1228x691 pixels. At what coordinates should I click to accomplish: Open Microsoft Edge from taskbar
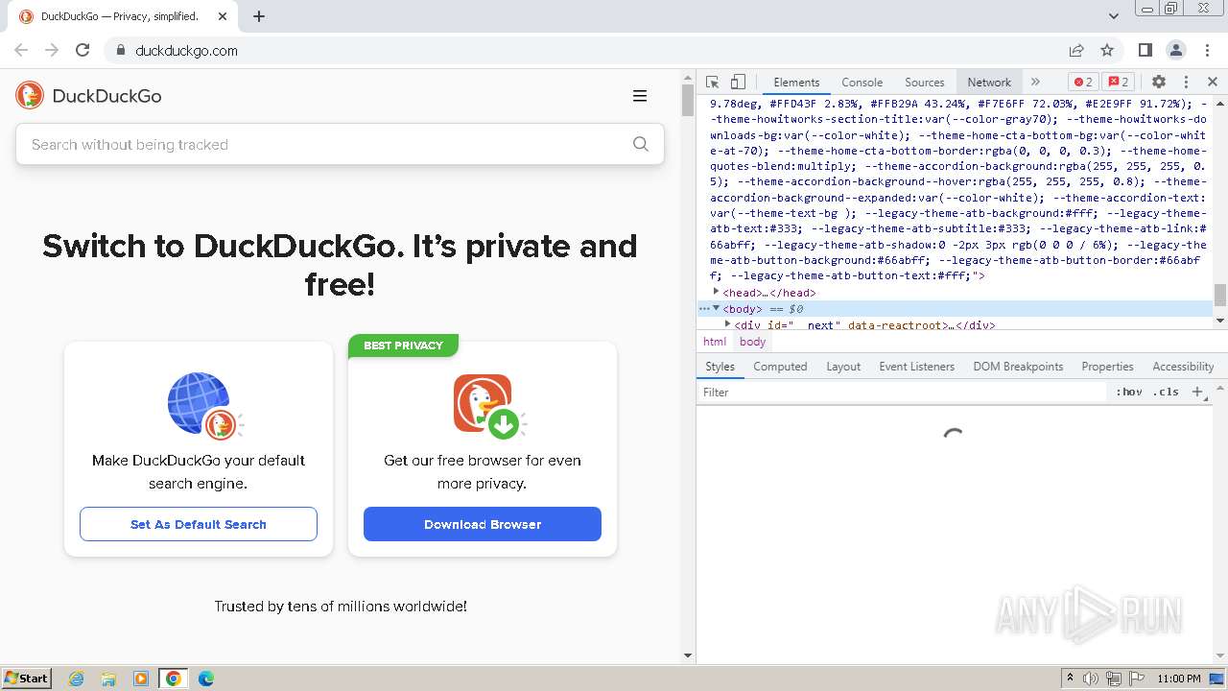205,679
